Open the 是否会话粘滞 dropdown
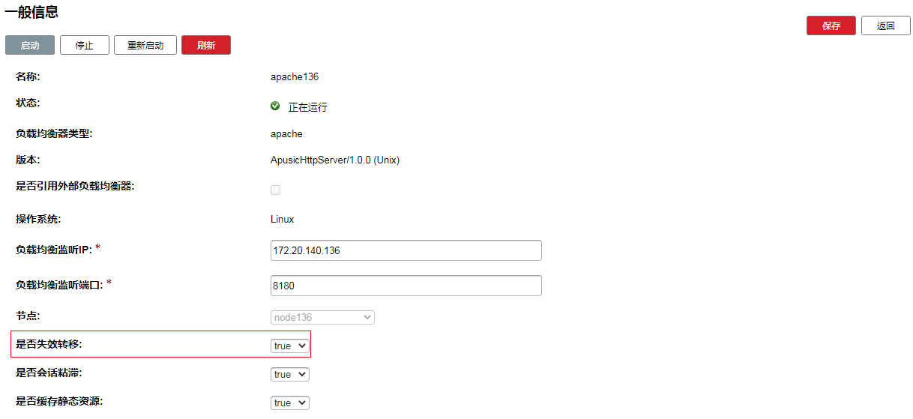 point(289,374)
